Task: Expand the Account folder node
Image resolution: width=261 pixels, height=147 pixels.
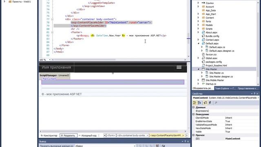Action: [x=198, y=7]
